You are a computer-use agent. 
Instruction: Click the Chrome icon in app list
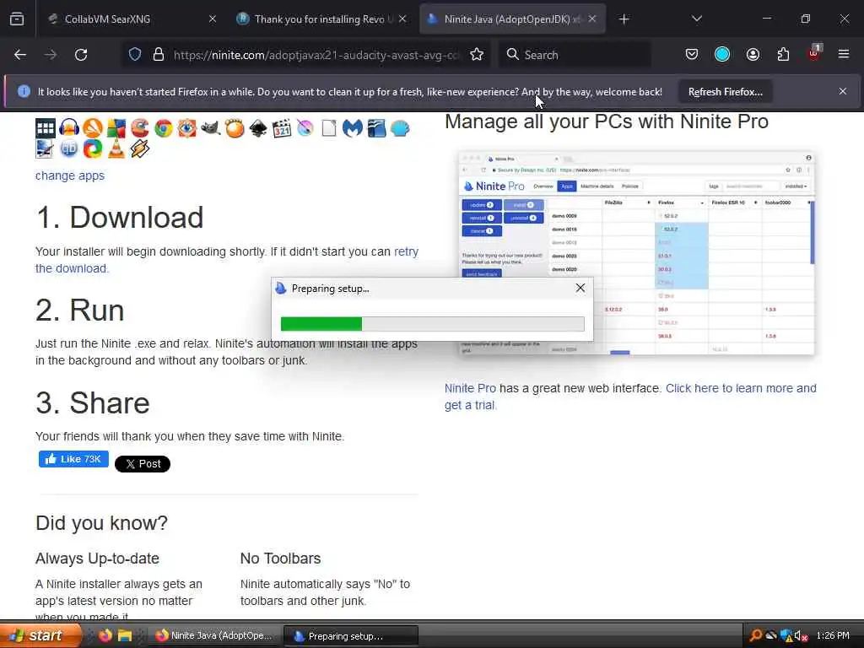point(164,128)
